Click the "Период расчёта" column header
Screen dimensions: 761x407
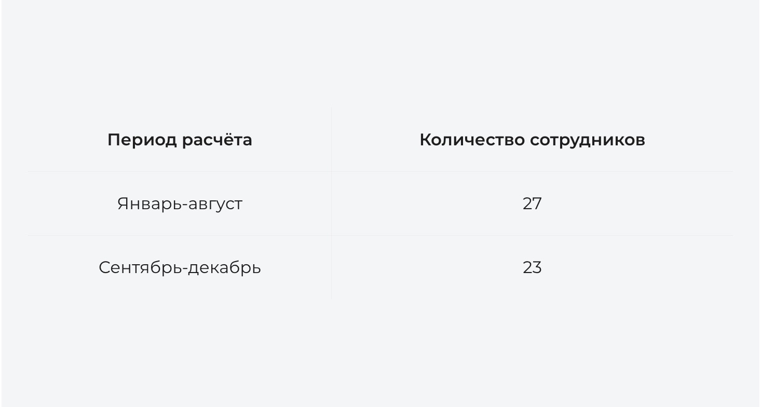tap(180, 140)
